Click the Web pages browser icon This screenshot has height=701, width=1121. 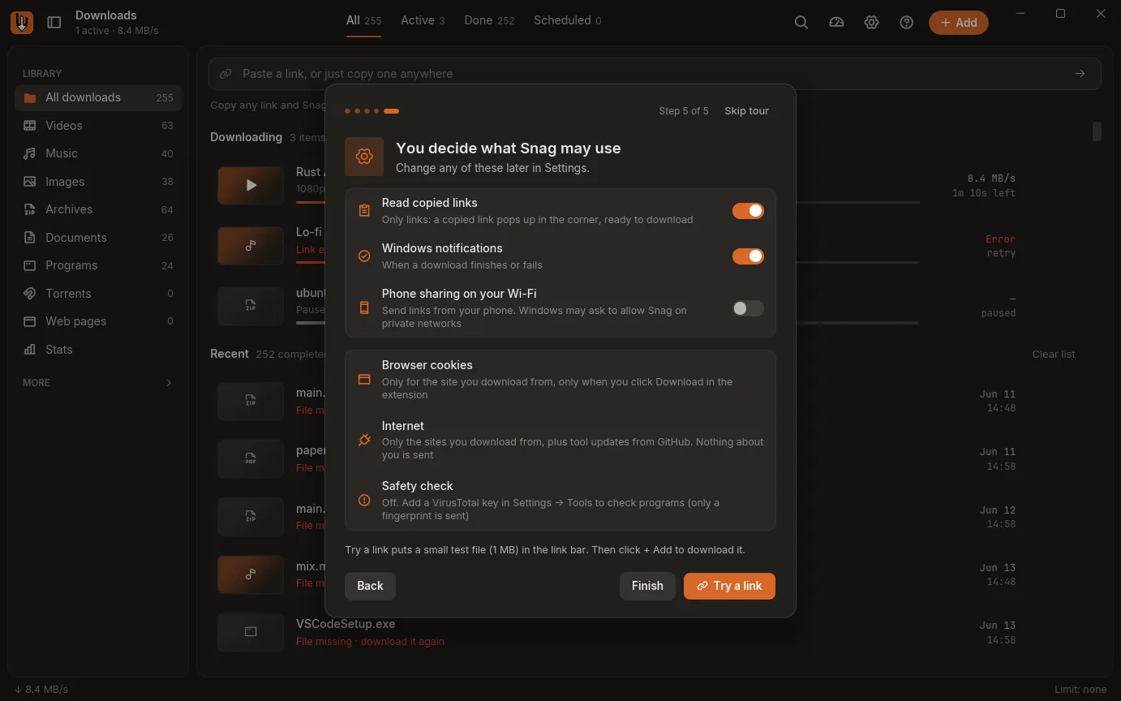pos(30,321)
